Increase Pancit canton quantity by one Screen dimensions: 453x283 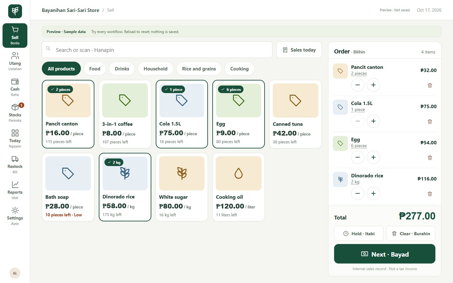coord(373,85)
